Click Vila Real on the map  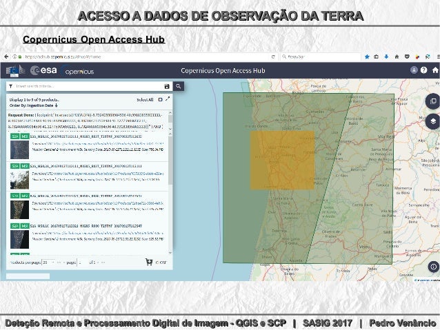tap(386, 137)
